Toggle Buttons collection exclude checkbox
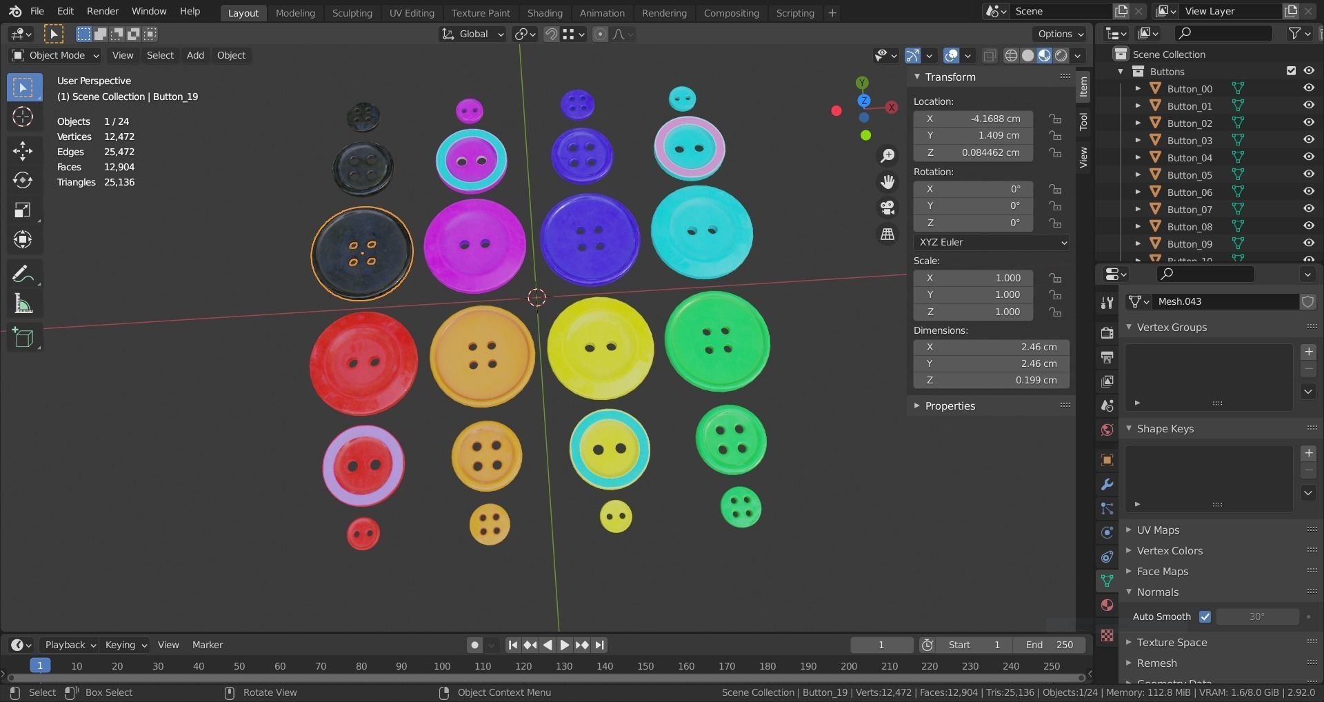This screenshot has width=1324, height=702. coord(1291,71)
